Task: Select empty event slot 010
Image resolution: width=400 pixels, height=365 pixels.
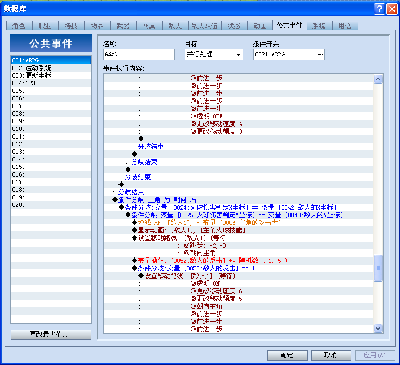Action: pyautogui.click(x=51, y=129)
